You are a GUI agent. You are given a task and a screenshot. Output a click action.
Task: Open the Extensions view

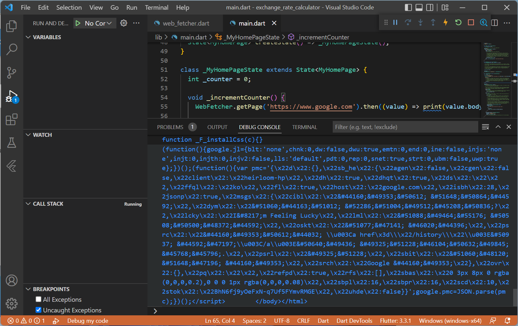click(x=12, y=119)
